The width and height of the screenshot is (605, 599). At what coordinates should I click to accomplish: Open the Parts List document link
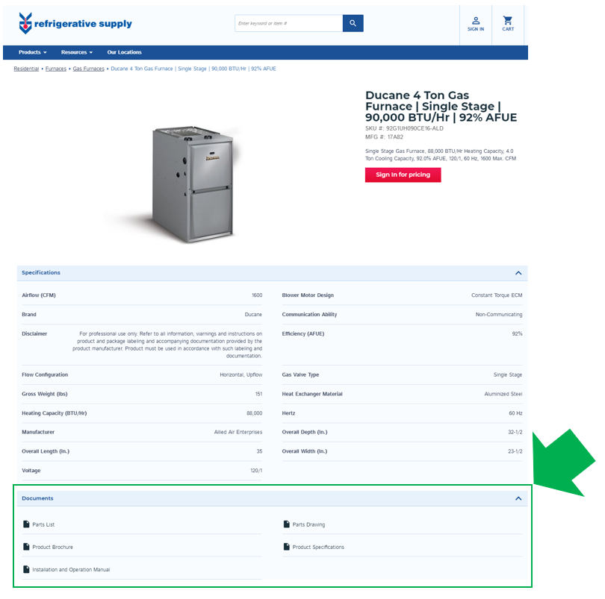tap(43, 524)
